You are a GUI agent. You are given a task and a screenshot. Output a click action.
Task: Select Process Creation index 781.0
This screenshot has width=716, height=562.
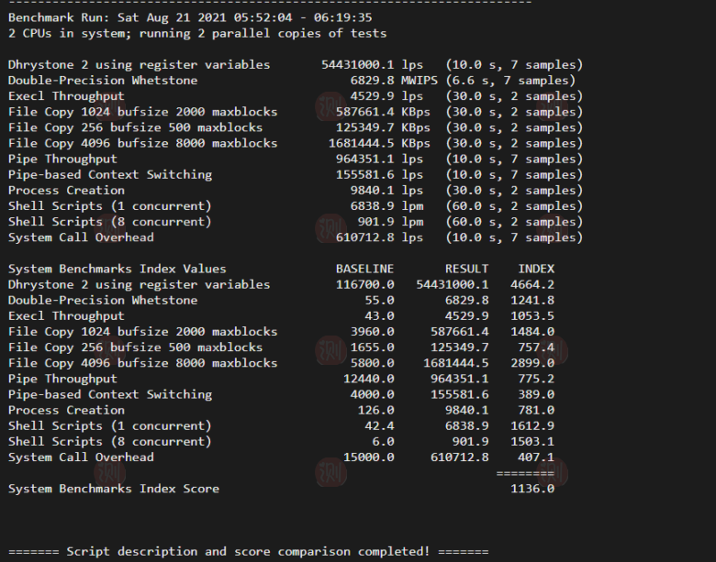(536, 411)
